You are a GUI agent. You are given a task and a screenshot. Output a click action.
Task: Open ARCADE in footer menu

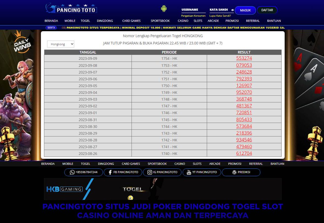coord(215,164)
